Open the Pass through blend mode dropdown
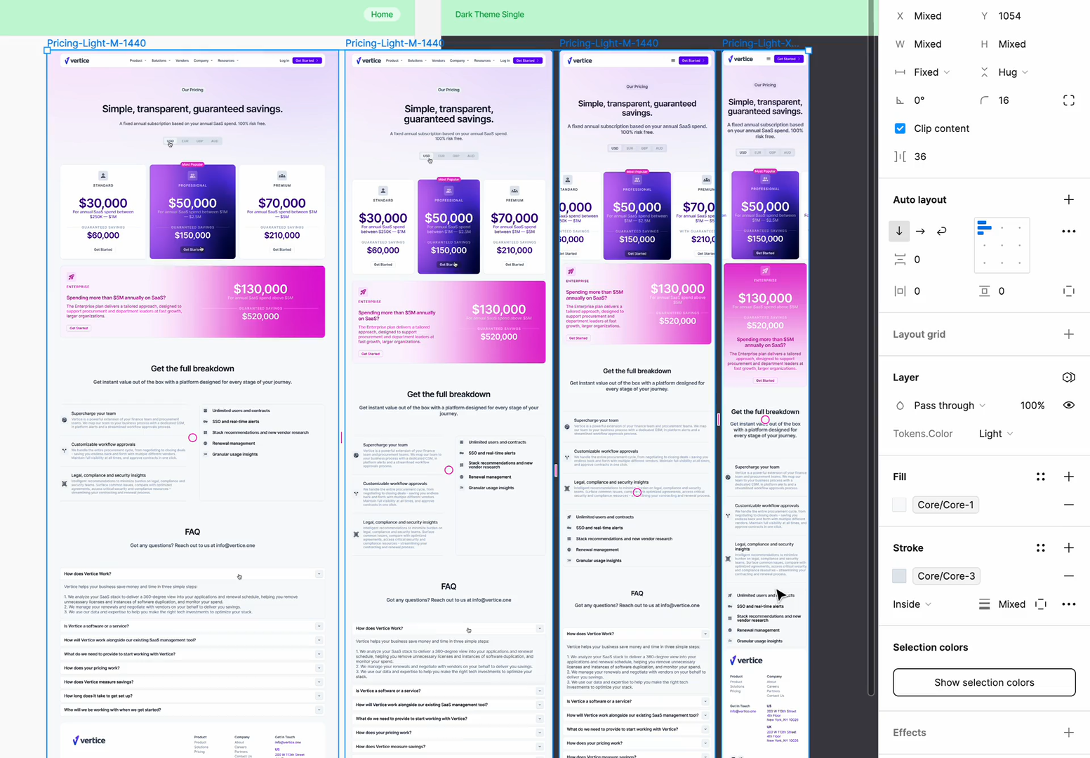1090x758 pixels. (x=948, y=405)
